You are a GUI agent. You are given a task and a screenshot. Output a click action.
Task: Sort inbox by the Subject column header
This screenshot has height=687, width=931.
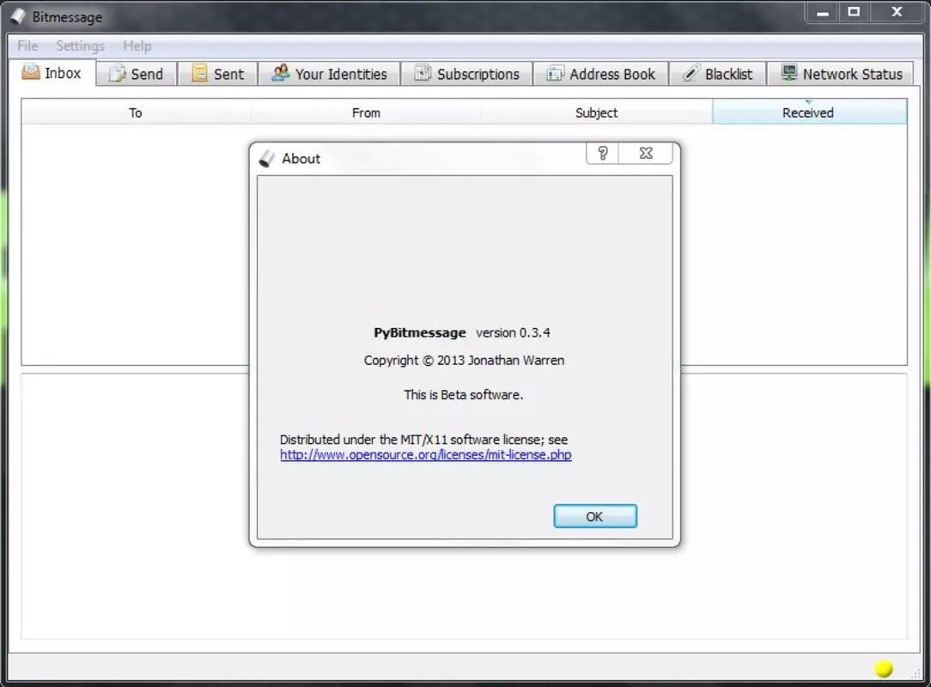click(597, 112)
